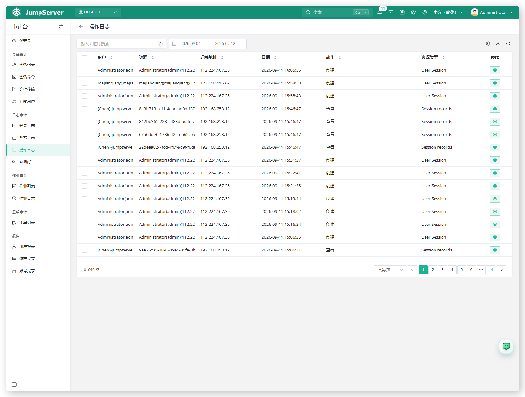Image resolution: width=525 pixels, height=397 pixels.
Task: View details of the majianqiang 15:58:50 entry
Action: tap(495, 83)
